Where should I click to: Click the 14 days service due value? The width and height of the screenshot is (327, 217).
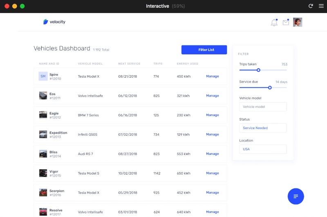pos(281,82)
